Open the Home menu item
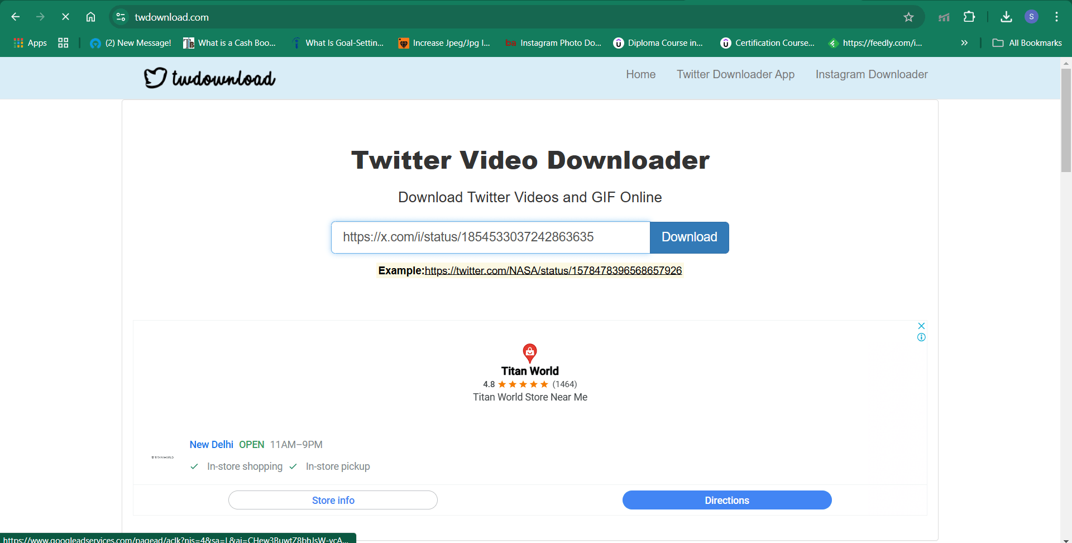The height and width of the screenshot is (543, 1072). point(640,74)
